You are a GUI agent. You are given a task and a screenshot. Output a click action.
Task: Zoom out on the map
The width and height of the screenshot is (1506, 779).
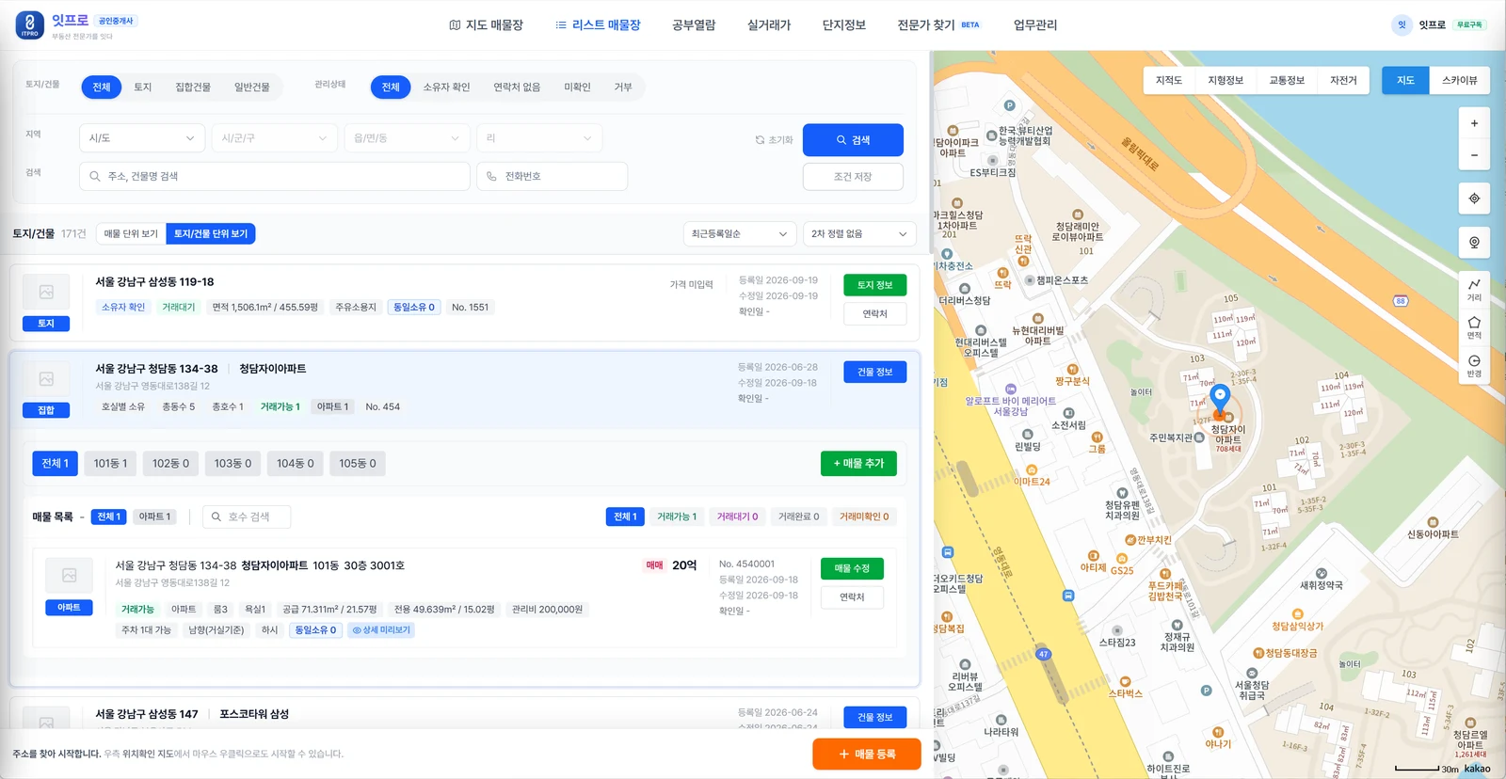(x=1474, y=155)
